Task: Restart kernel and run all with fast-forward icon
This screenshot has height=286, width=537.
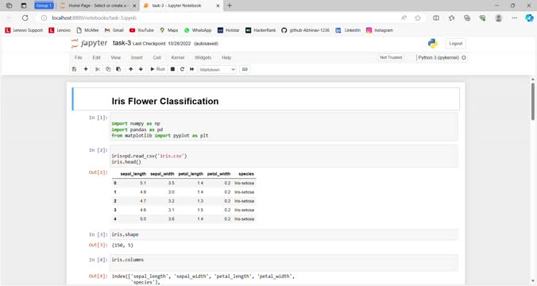Action: [191, 69]
